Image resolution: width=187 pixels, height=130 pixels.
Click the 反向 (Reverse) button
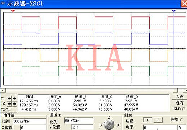click(180, 97)
